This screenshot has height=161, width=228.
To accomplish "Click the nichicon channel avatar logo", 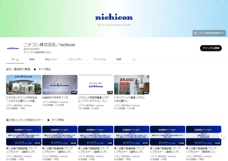I will (x=13, y=48).
